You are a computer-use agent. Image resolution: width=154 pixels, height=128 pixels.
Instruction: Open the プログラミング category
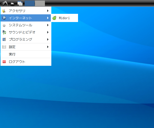tap(26, 39)
